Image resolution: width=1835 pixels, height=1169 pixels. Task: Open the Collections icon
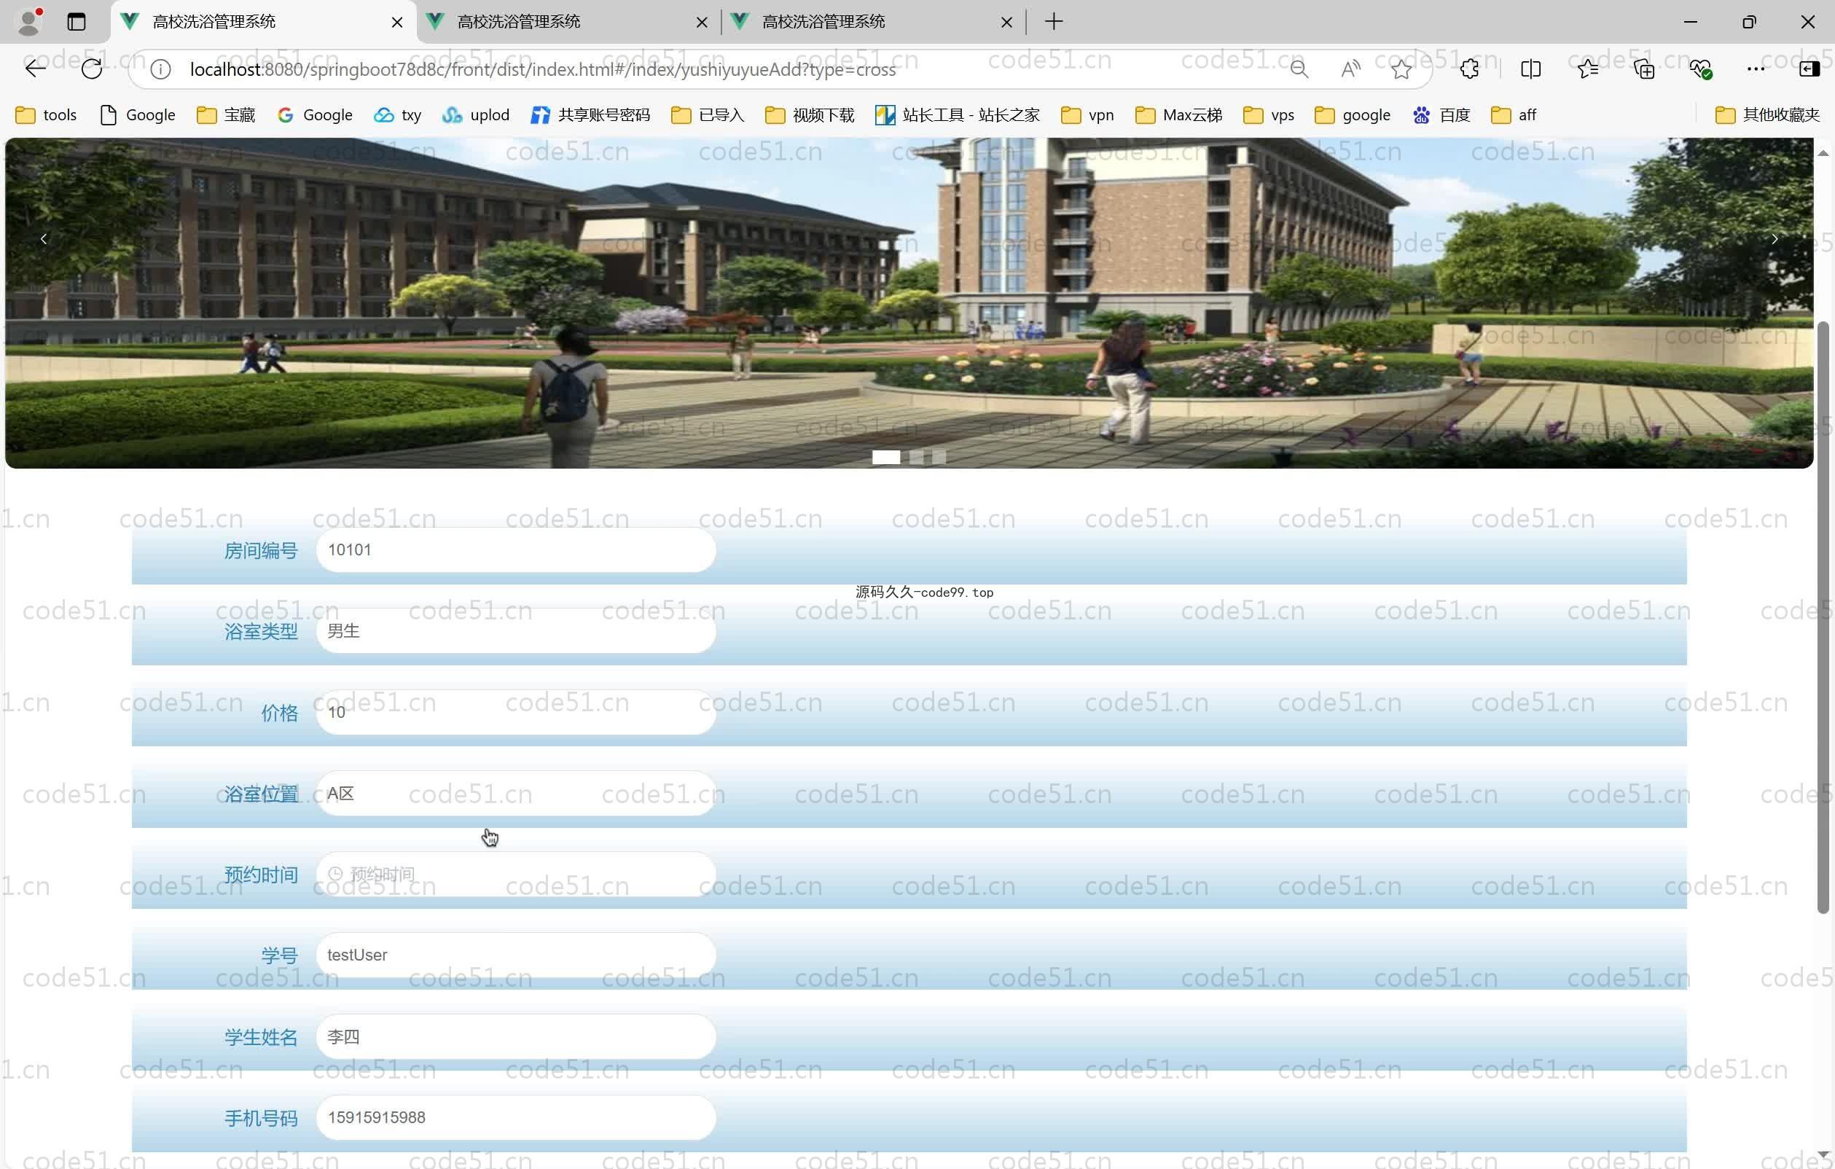pos(1644,69)
